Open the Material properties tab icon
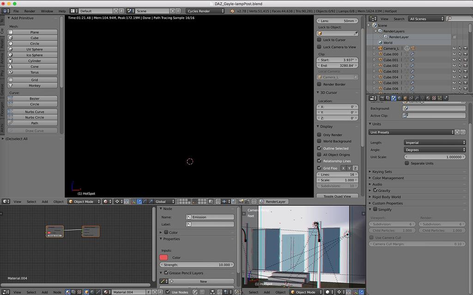The width and height of the screenshot is (473, 295). [x=428, y=98]
